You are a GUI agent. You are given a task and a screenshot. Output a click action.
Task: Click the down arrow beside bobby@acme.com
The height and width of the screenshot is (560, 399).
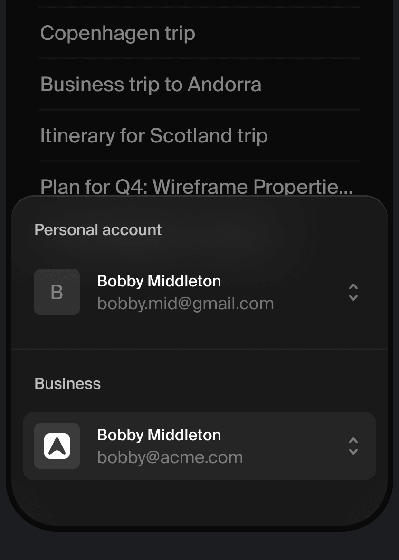[x=353, y=452]
